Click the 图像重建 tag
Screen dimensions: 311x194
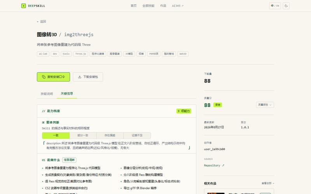point(115,54)
